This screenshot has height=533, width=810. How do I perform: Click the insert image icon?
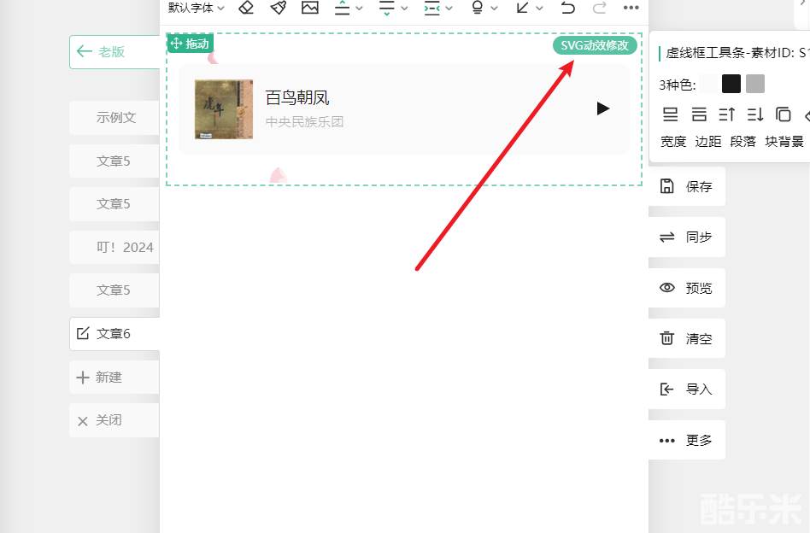pyautogui.click(x=309, y=8)
